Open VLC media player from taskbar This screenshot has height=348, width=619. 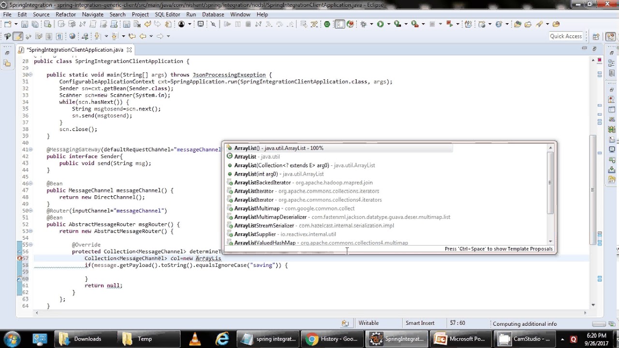pyautogui.click(x=195, y=339)
